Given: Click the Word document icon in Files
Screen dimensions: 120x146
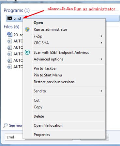Looking at the screenshot, I should tap(10, 35).
